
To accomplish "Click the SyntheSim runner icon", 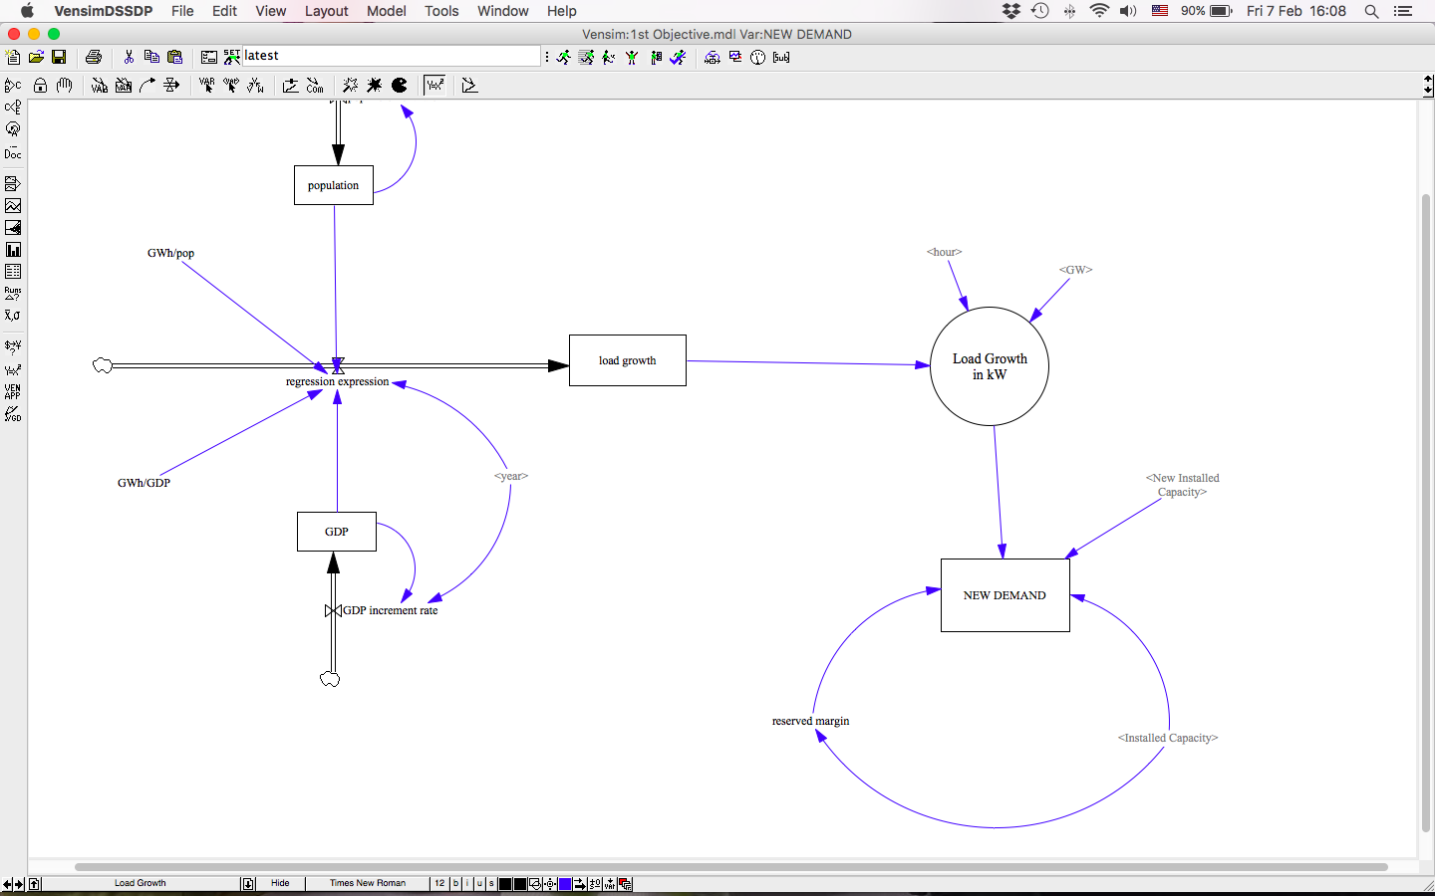I will point(587,58).
